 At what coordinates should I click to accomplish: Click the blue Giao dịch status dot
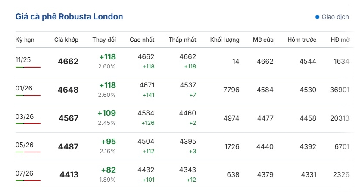pos(318,17)
